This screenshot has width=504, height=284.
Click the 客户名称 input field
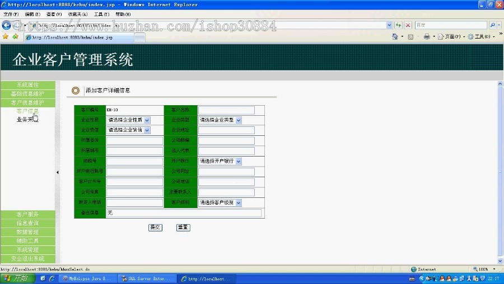[226, 110]
